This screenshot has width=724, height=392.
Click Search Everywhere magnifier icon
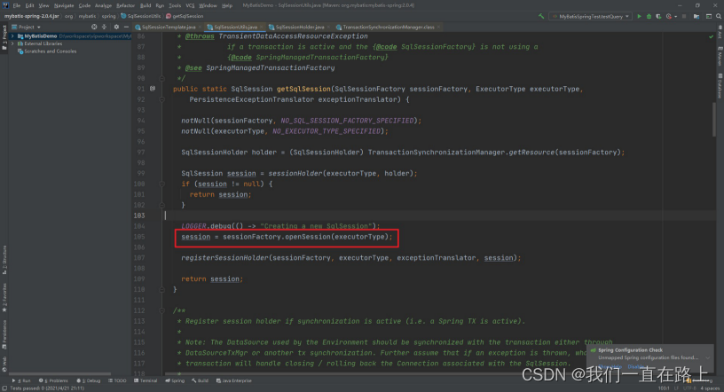click(719, 16)
